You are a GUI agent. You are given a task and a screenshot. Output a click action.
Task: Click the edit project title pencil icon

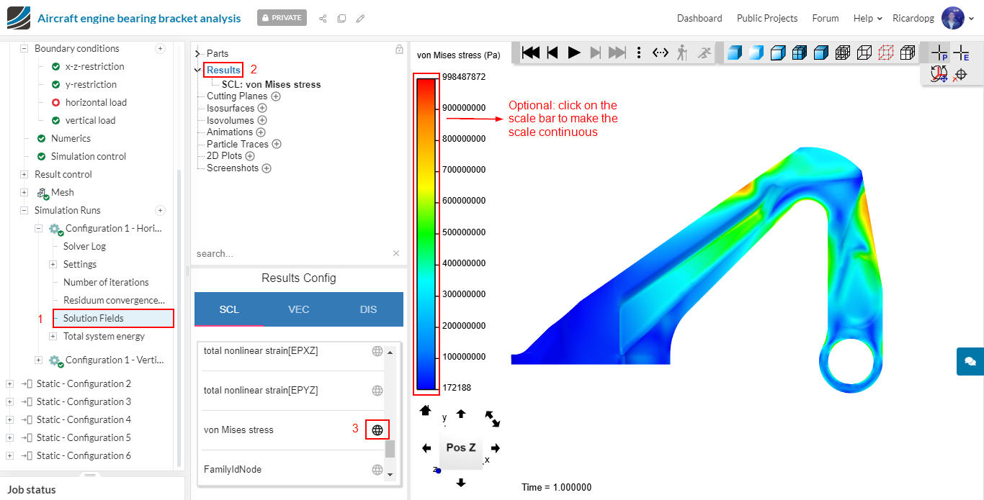[x=360, y=18]
